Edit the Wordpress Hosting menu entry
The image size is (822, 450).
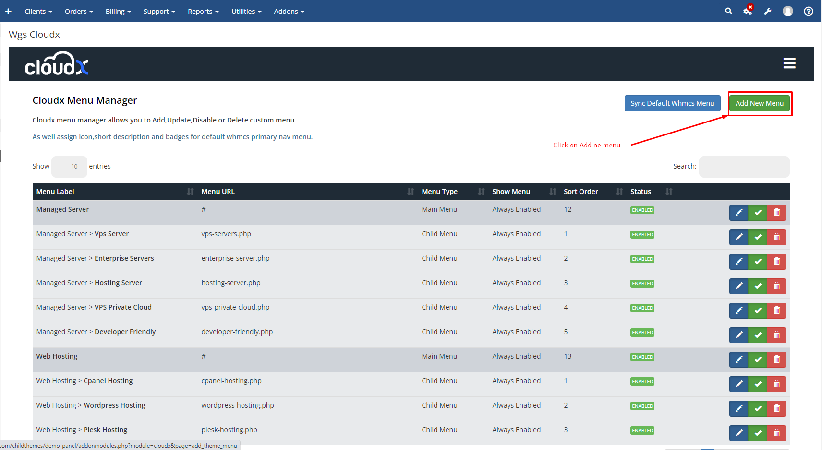click(x=739, y=409)
